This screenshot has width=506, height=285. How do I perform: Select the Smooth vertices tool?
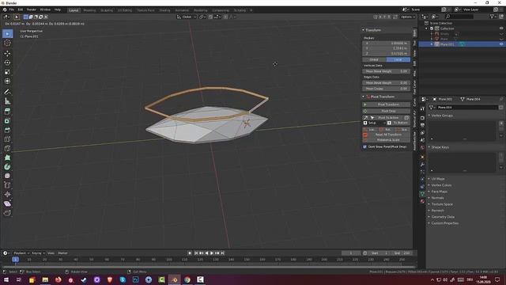7,176
